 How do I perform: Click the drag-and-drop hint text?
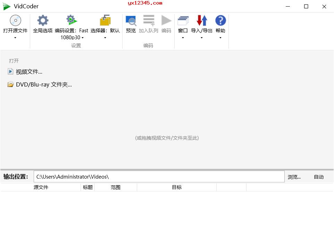pyautogui.click(x=167, y=138)
